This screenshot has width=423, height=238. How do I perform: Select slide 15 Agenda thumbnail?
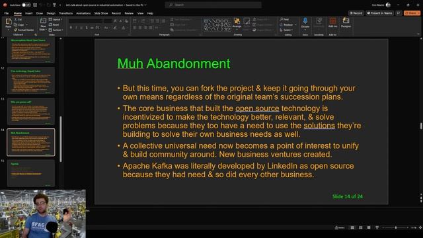31,173
